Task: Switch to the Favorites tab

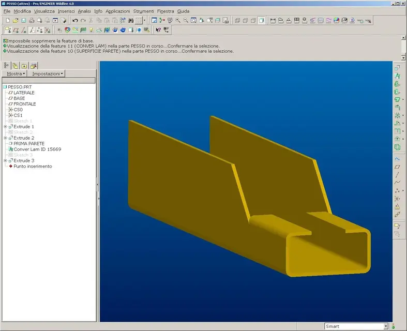Action: [24, 66]
